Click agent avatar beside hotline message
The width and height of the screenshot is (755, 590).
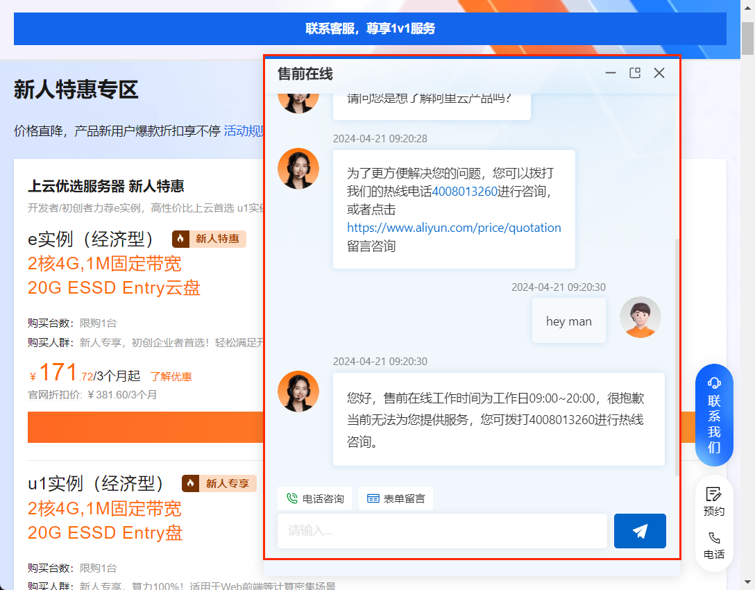298,169
